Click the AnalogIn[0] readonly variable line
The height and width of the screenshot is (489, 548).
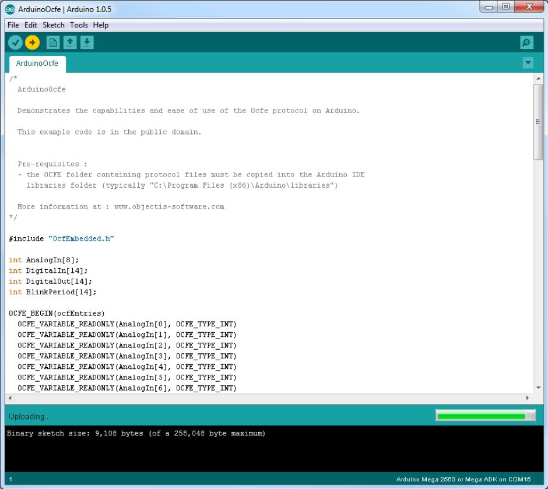pyautogui.click(x=127, y=325)
